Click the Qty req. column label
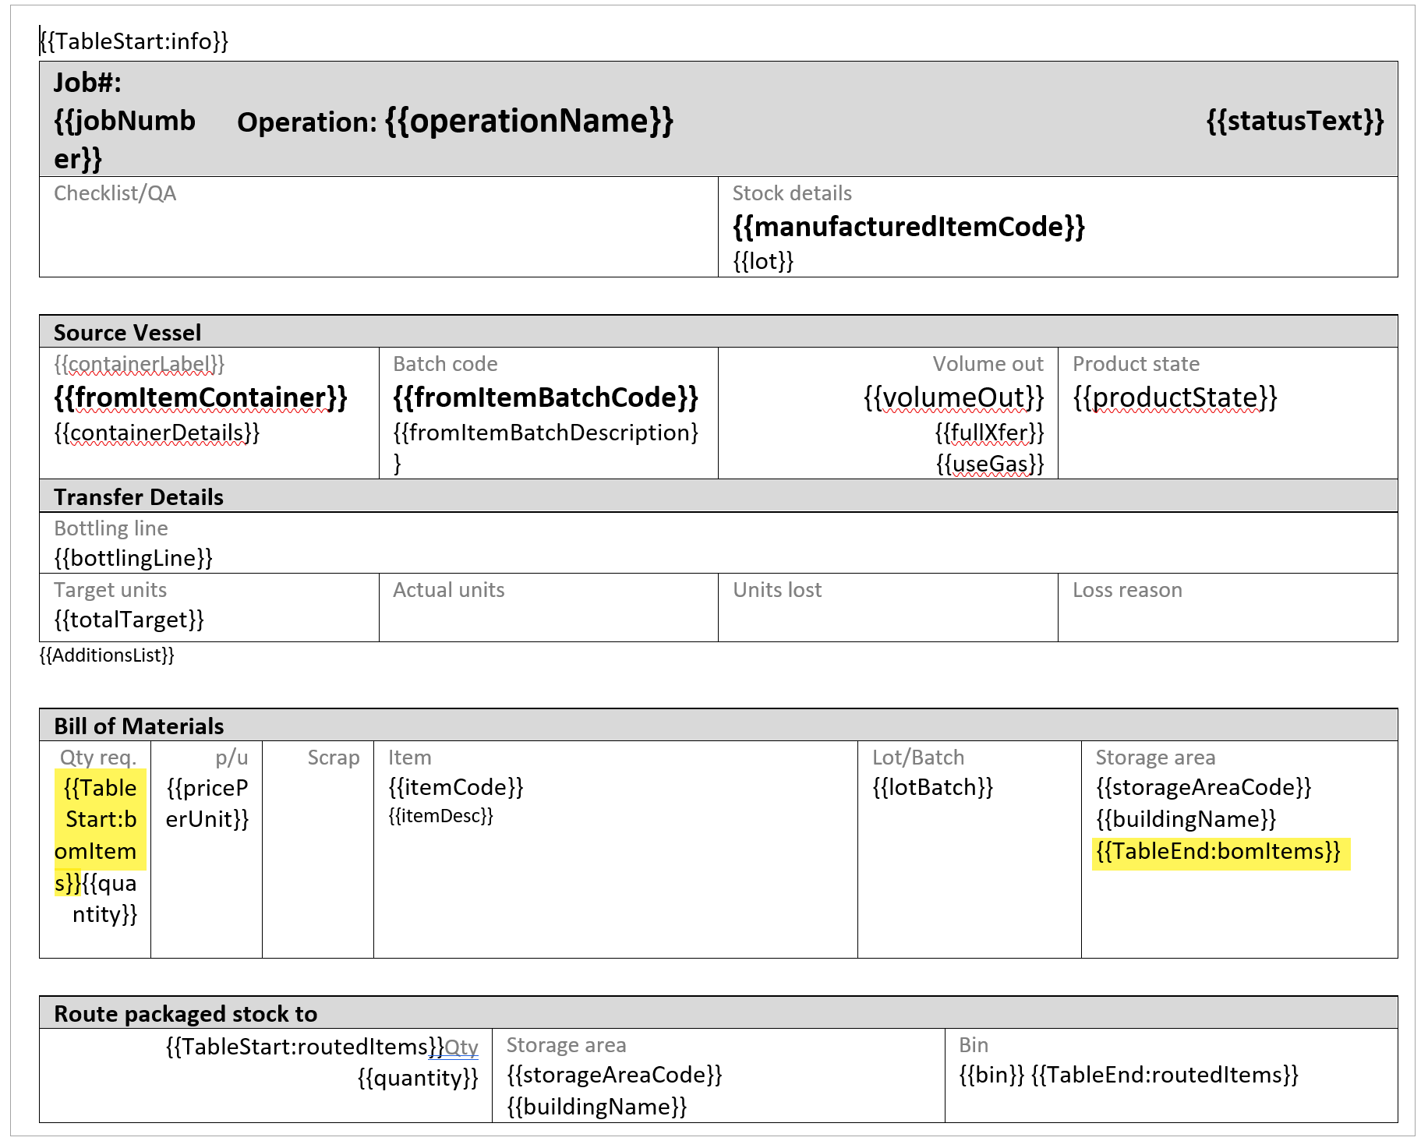1428x1148 pixels. pos(98,758)
